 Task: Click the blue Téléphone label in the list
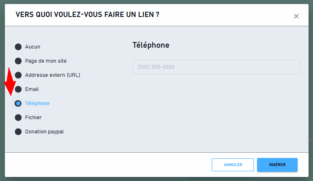[37, 103]
